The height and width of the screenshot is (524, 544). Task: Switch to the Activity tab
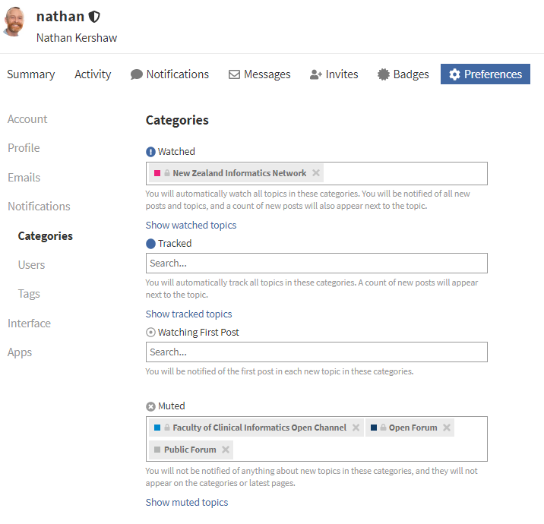93,74
